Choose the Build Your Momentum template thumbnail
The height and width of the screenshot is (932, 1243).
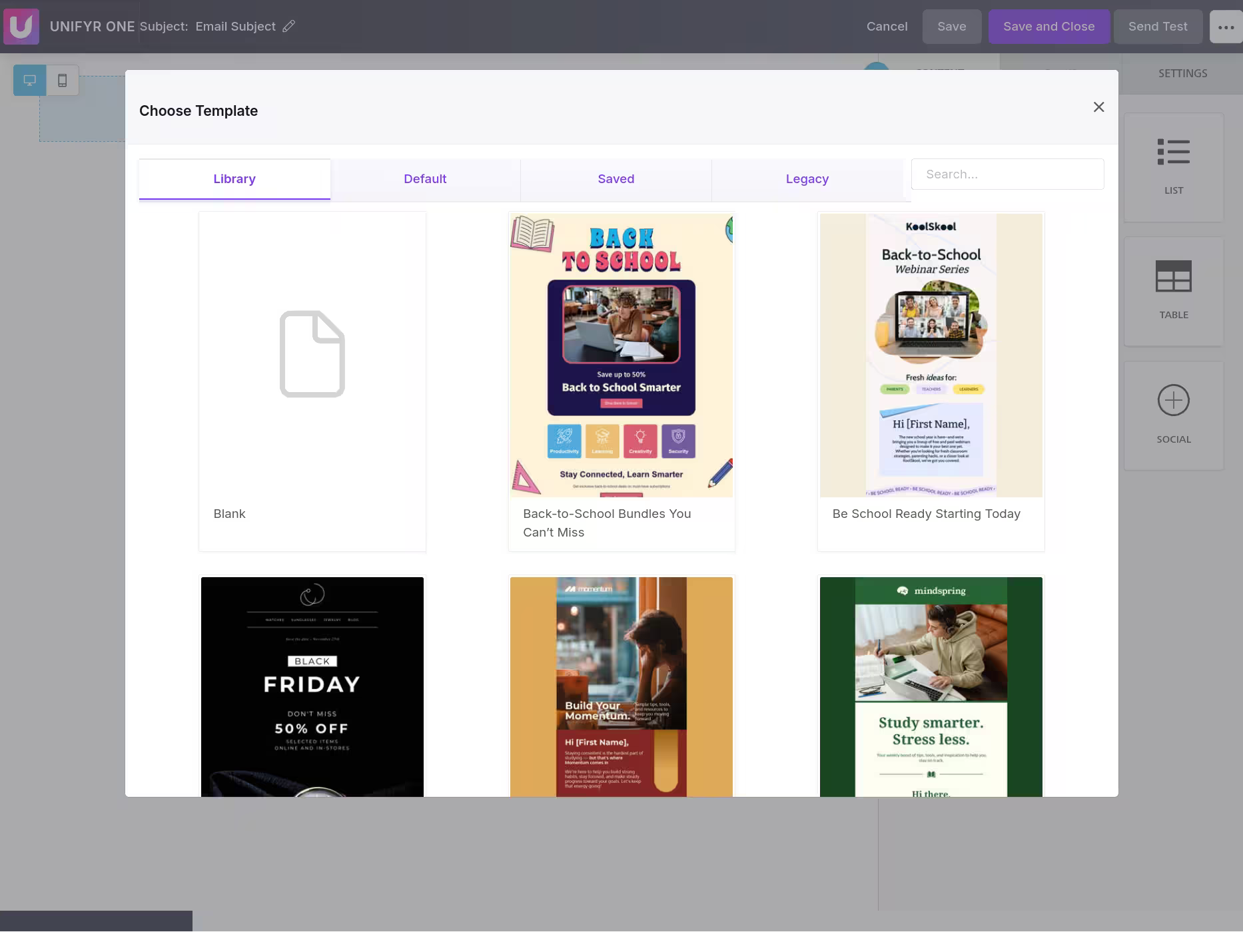pyautogui.click(x=621, y=687)
